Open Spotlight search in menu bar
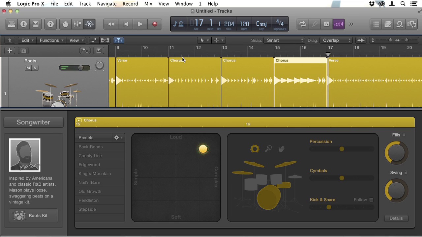The image size is (422, 237). (x=403, y=4)
